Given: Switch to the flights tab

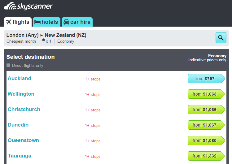Looking at the screenshot, I should coord(18,22).
